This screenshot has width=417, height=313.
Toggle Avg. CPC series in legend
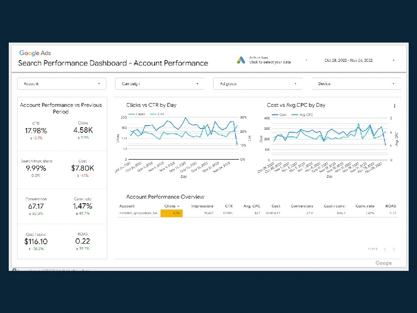[x=302, y=115]
